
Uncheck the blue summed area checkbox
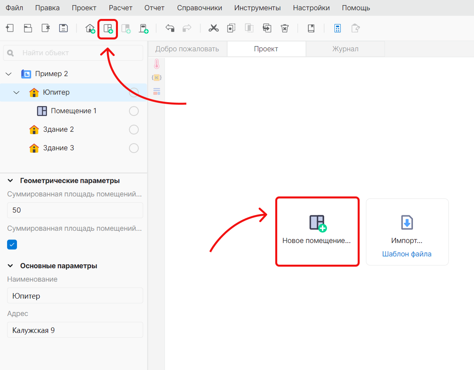click(x=12, y=245)
